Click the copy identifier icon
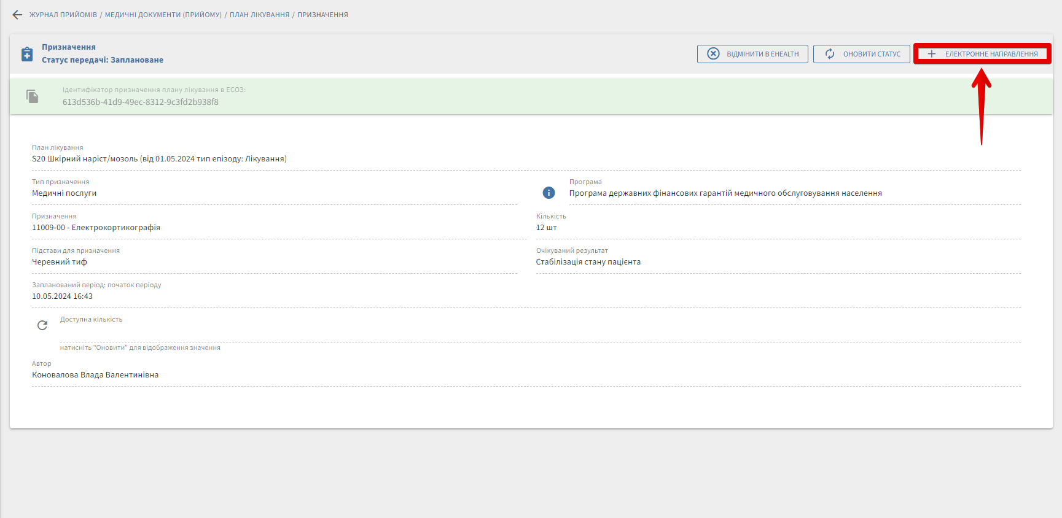 pos(33,96)
